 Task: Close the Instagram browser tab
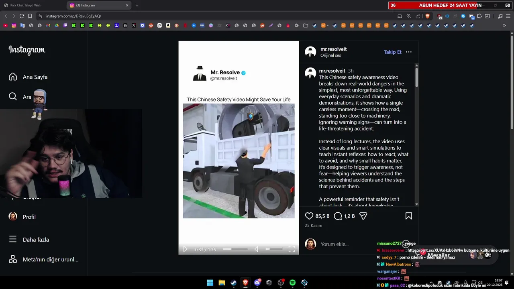pyautogui.click(x=127, y=5)
